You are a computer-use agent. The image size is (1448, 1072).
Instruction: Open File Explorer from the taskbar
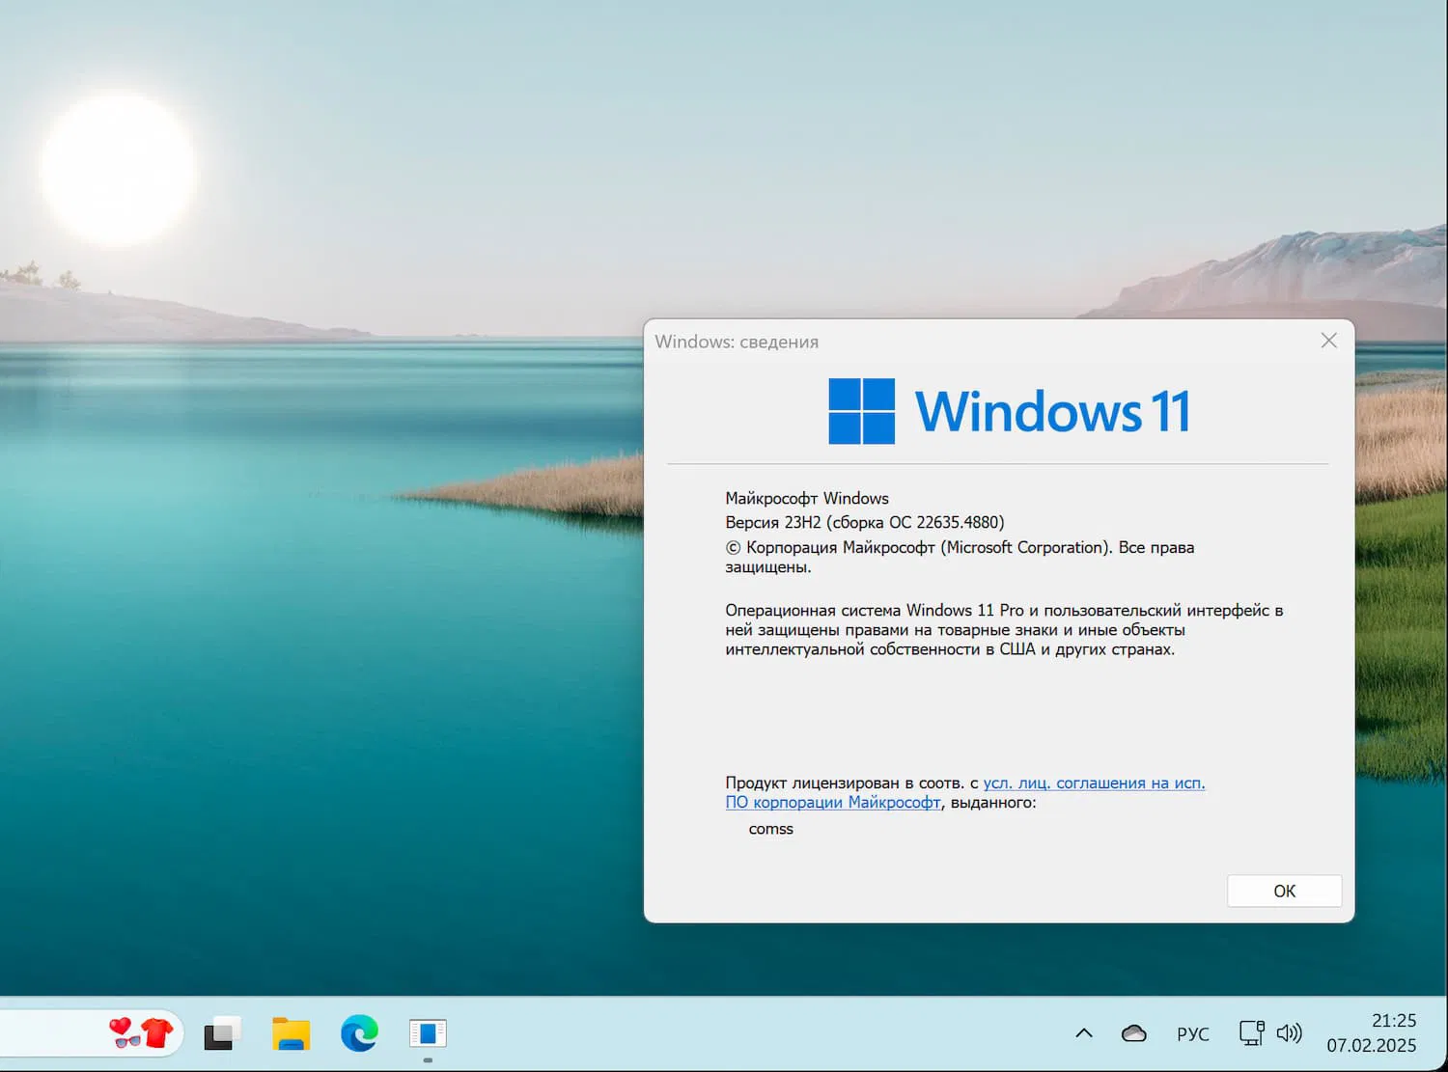(x=290, y=1032)
